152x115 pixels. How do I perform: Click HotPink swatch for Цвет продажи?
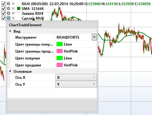click(60, 65)
